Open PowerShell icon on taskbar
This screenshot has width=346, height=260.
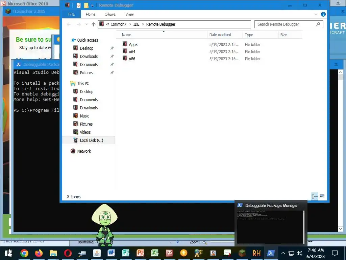(x=271, y=253)
